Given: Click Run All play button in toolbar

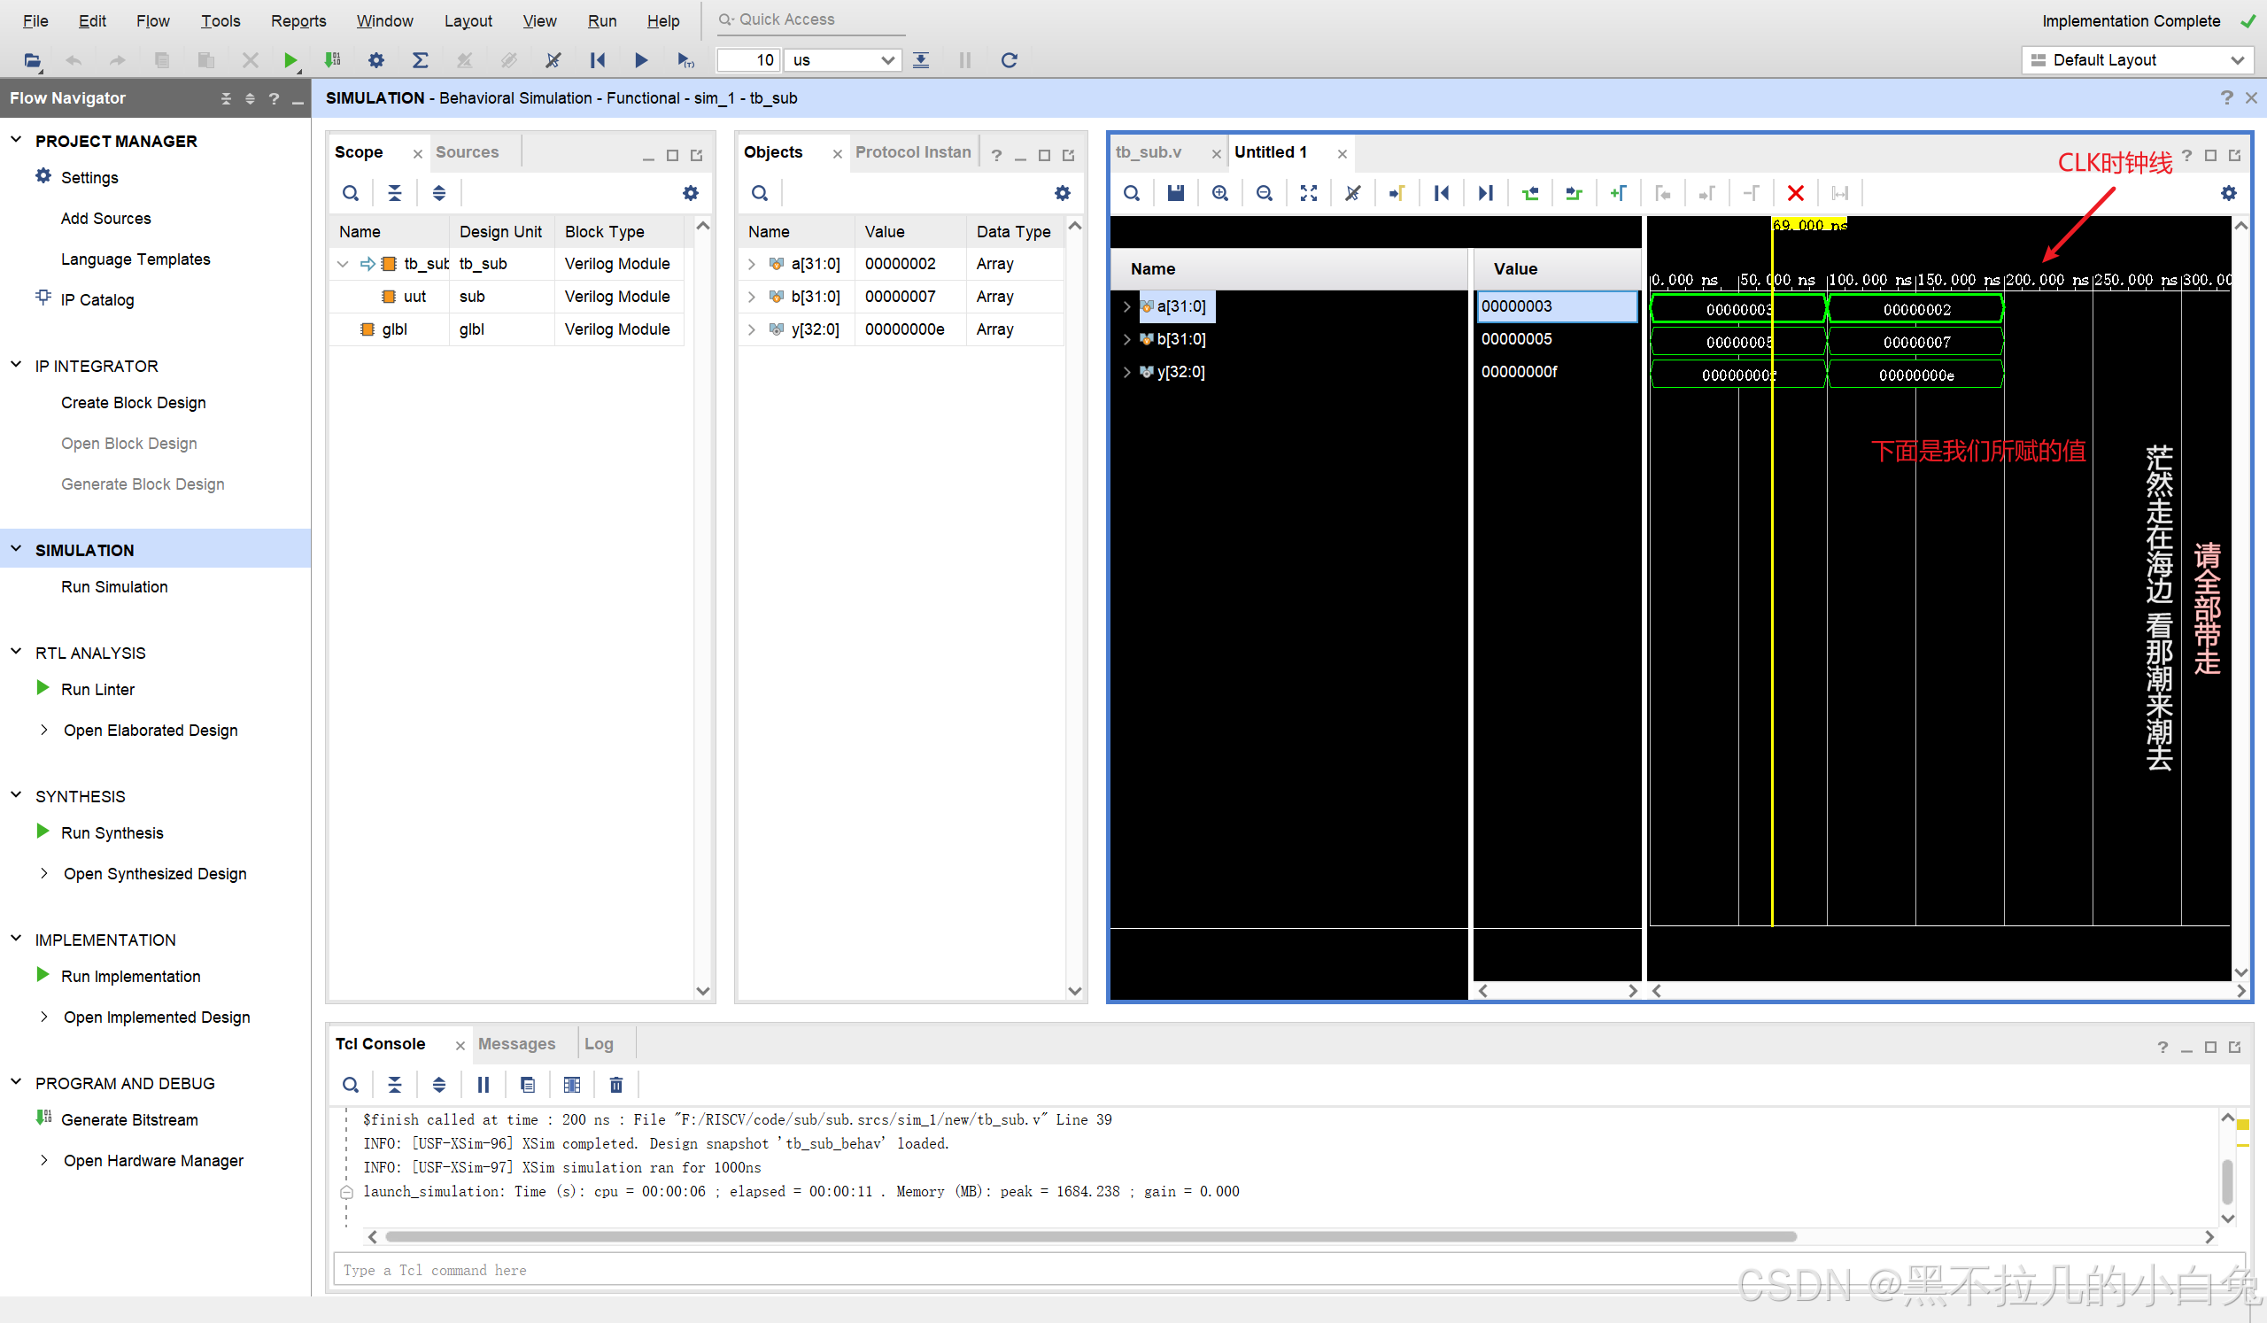Looking at the screenshot, I should pyautogui.click(x=641, y=60).
